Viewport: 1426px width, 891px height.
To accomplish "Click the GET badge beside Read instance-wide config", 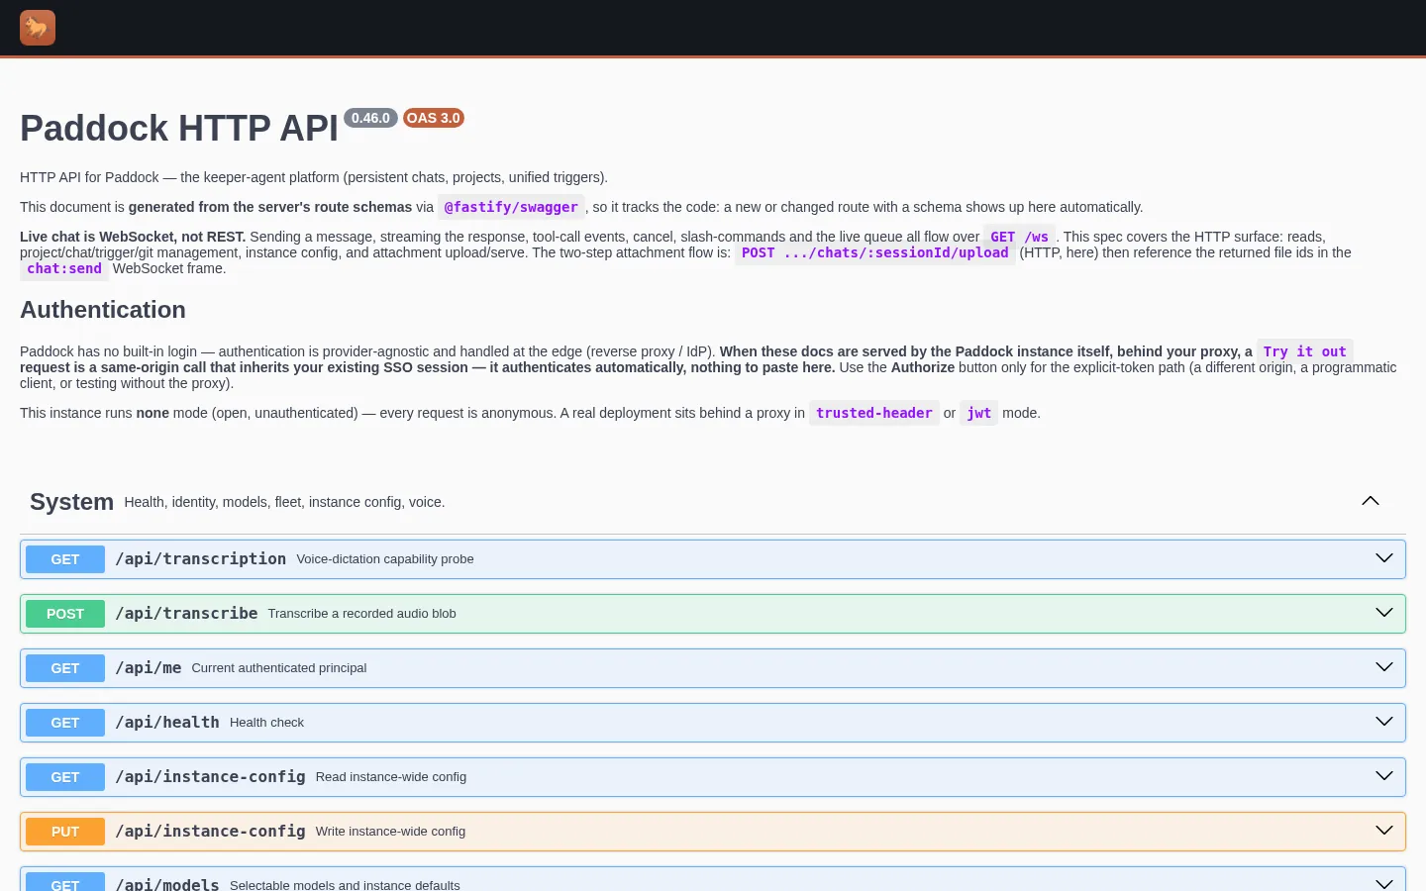I will point(65,777).
